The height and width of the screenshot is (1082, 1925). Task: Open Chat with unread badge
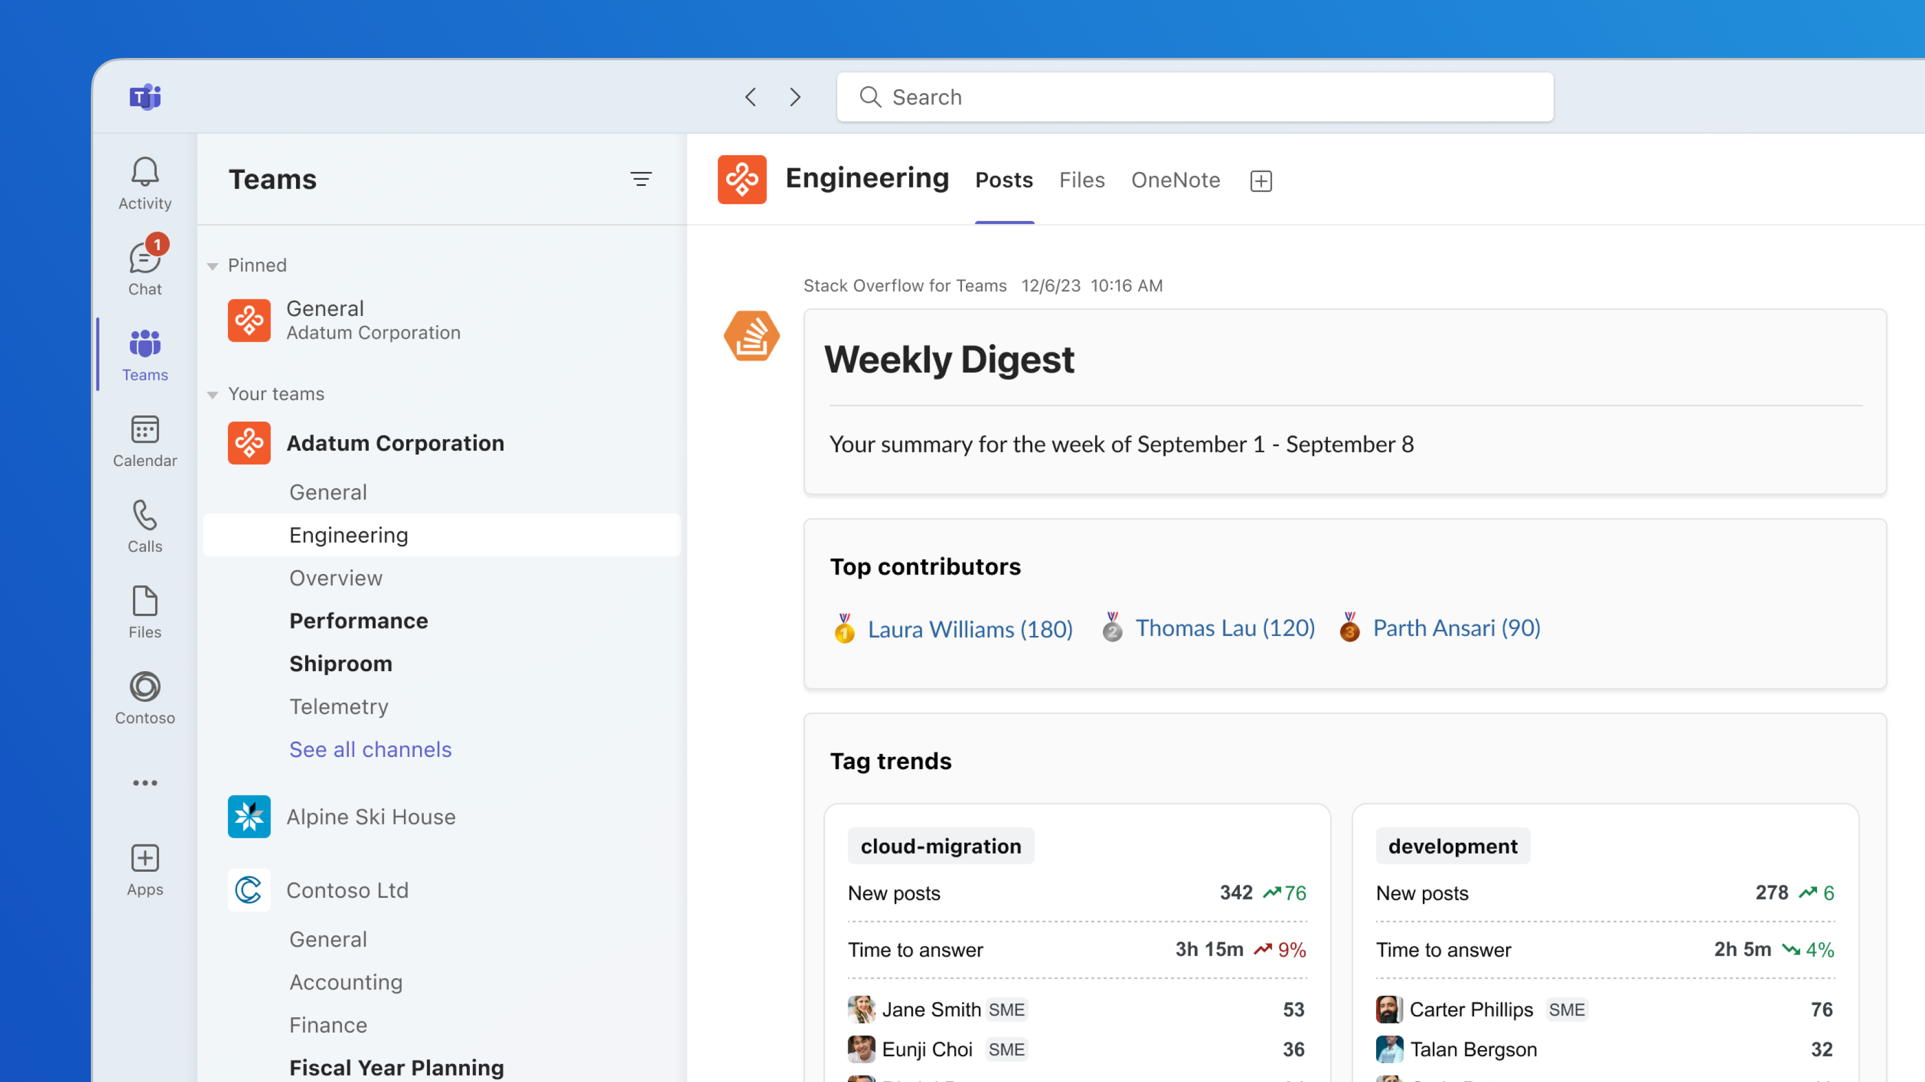(145, 258)
